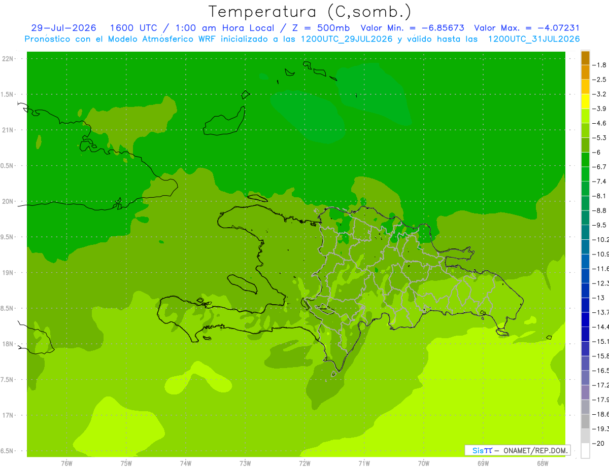Click the amber colorbar segment between -2.5 and -3.2

pyautogui.click(x=585, y=87)
